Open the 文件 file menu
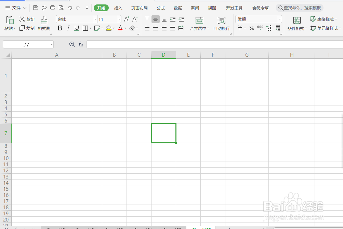The image size is (343, 229). pyautogui.click(x=16, y=8)
